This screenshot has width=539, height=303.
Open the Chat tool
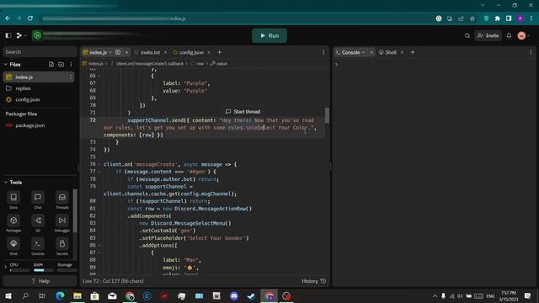[38, 200]
